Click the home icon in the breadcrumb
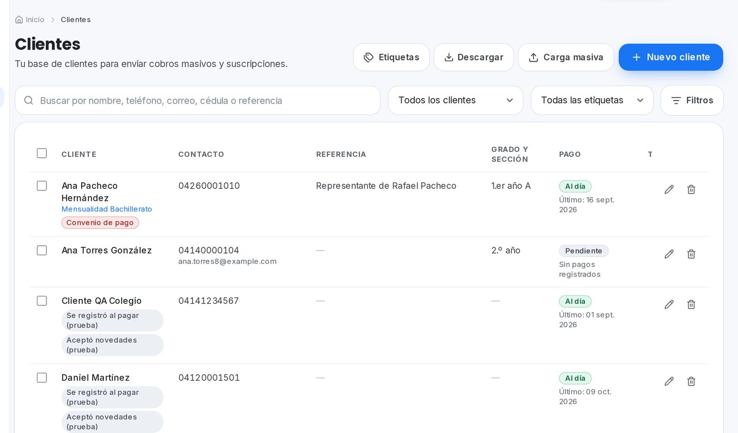The image size is (738, 433). click(19, 20)
